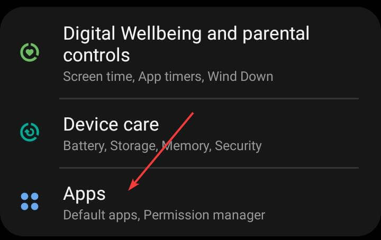
Task: Click the 'Memory' word beneath the red arrow
Action: (x=186, y=146)
